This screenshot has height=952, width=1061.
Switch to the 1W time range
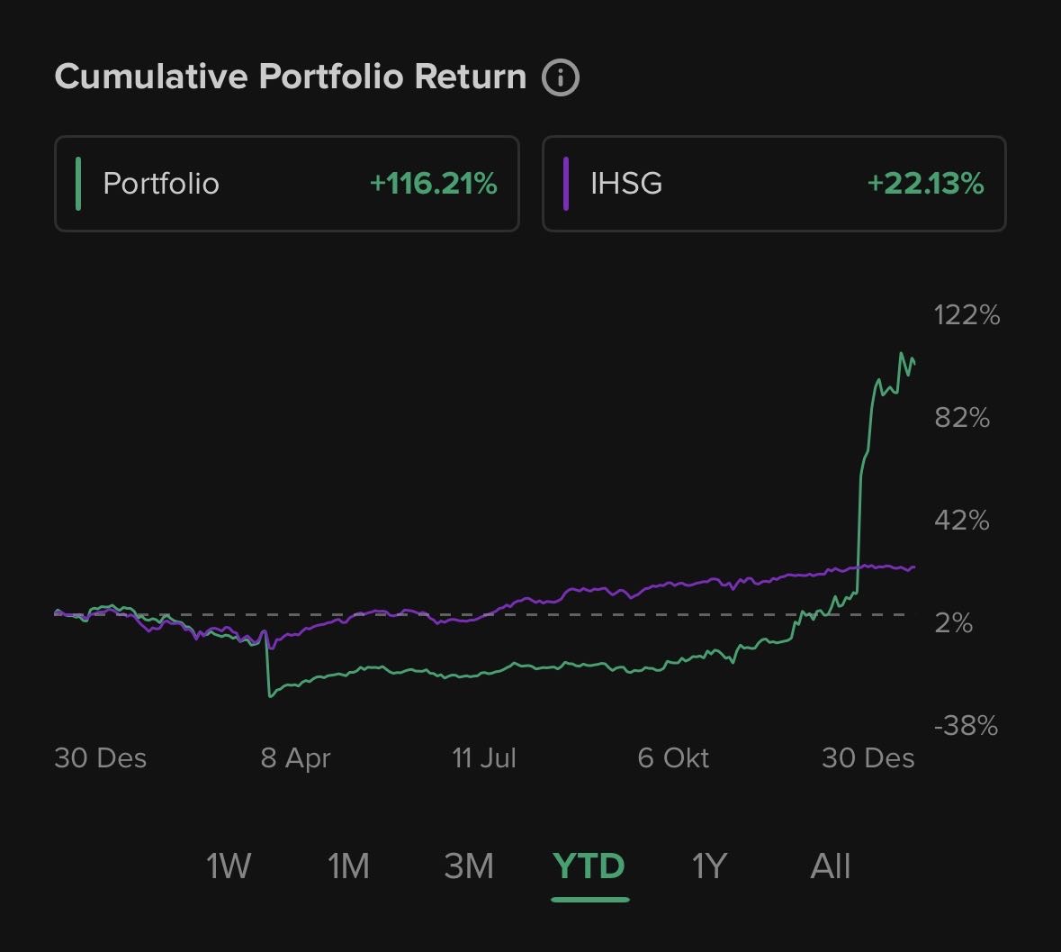(x=229, y=866)
